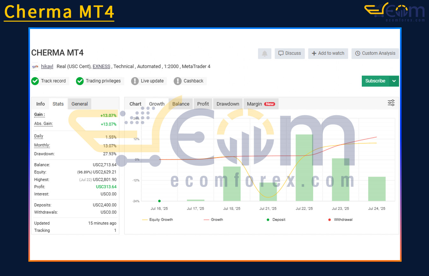Click the Monthly label
The width and height of the screenshot is (429, 276).
click(42, 145)
